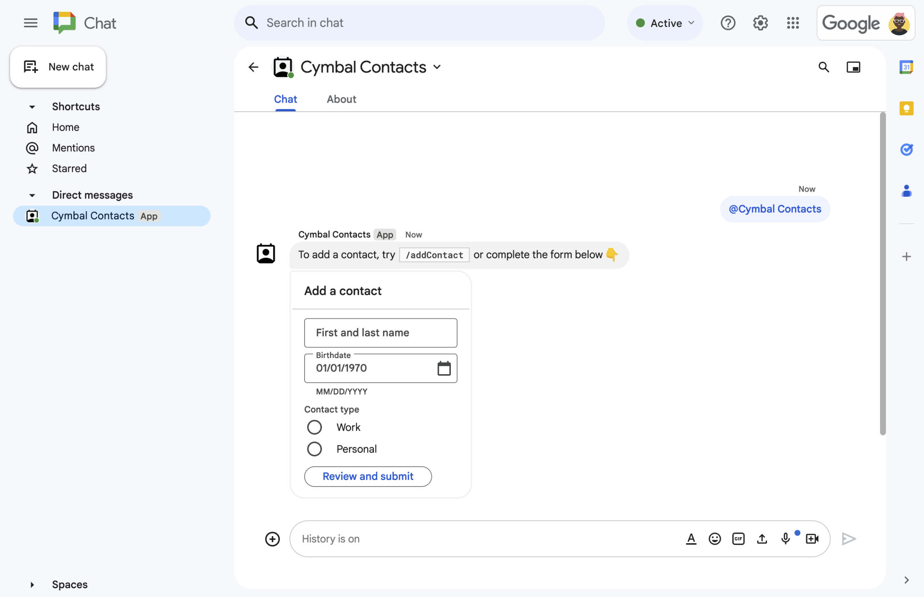Click the new chat compose icon
The height and width of the screenshot is (597, 924).
click(30, 67)
